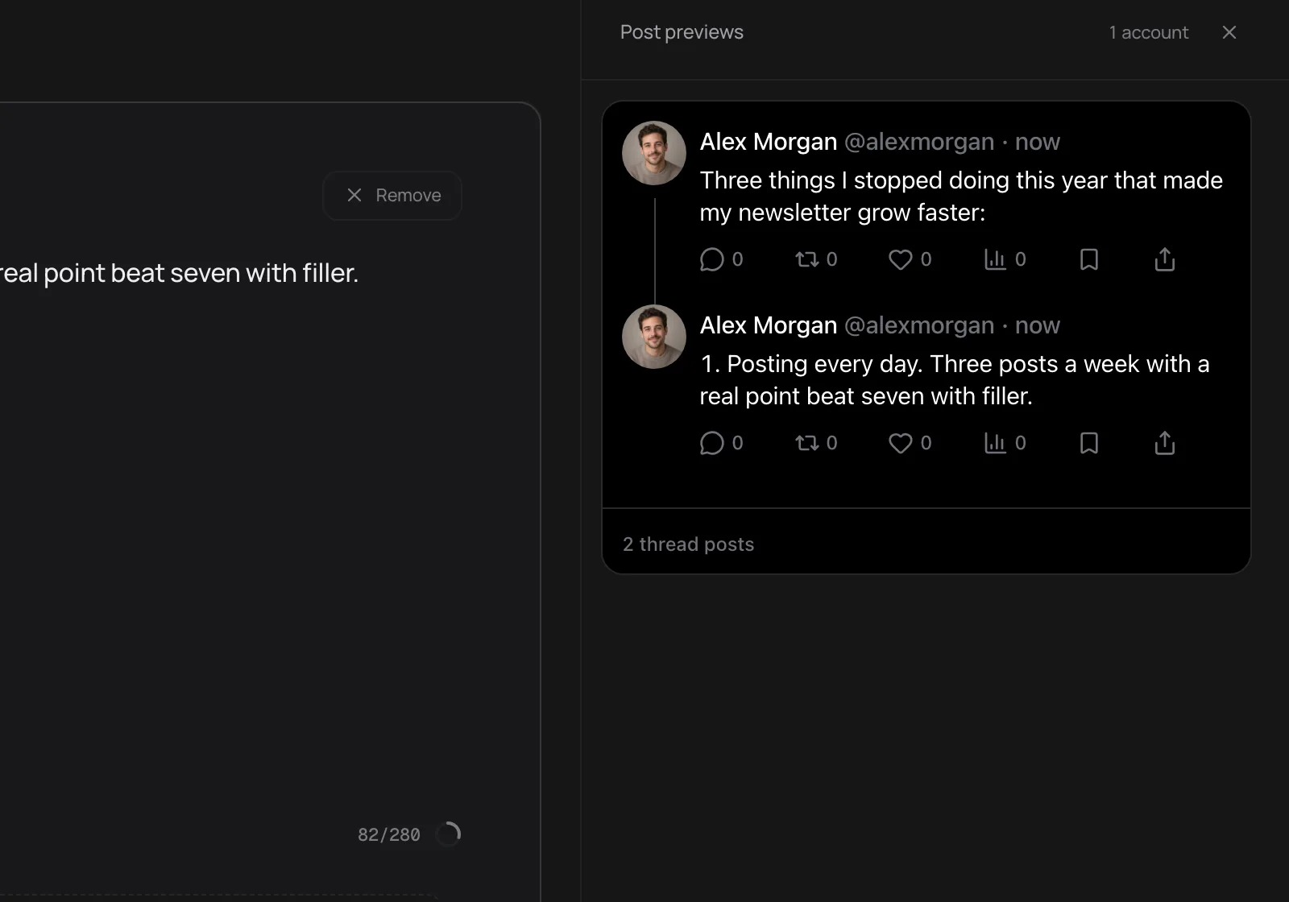
Task: Click @alexmorgan handle on second post
Action: pyautogui.click(x=919, y=325)
